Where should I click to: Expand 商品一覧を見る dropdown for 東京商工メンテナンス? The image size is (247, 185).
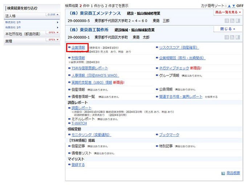point(228,12)
